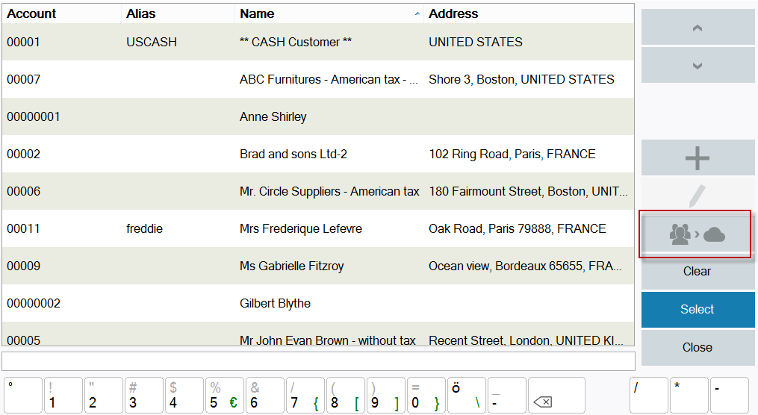
Task: Click the 5 key with the euro symbol
Action: click(x=225, y=396)
